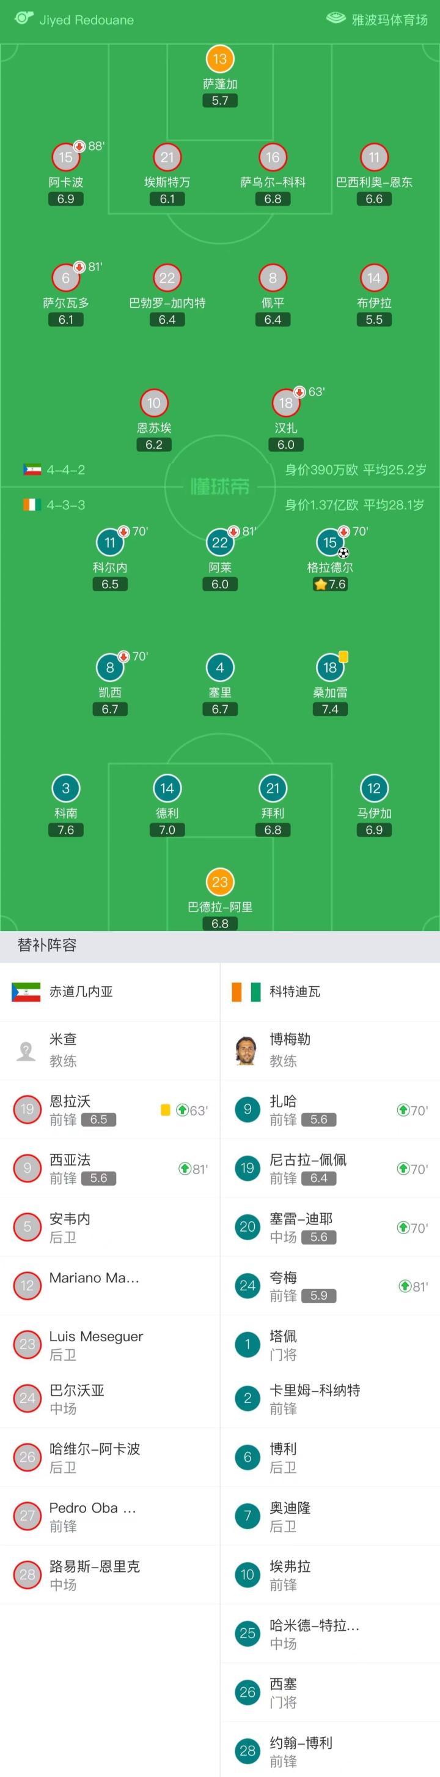The width and height of the screenshot is (440, 1777).
Task: Tap player 格拉德尔 number 15 badge
Action: [330, 543]
